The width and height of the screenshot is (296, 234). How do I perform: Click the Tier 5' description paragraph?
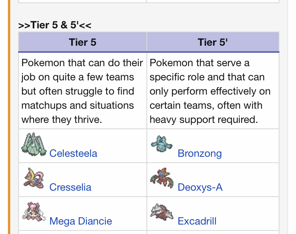point(210,91)
